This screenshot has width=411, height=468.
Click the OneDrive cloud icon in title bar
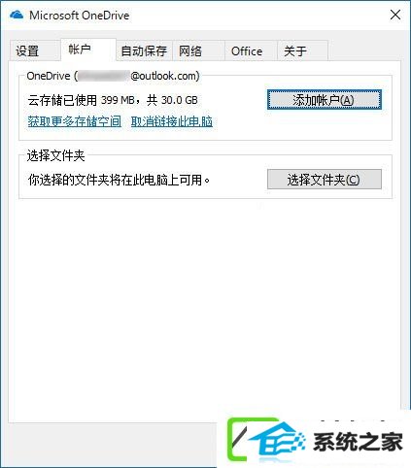[17, 15]
